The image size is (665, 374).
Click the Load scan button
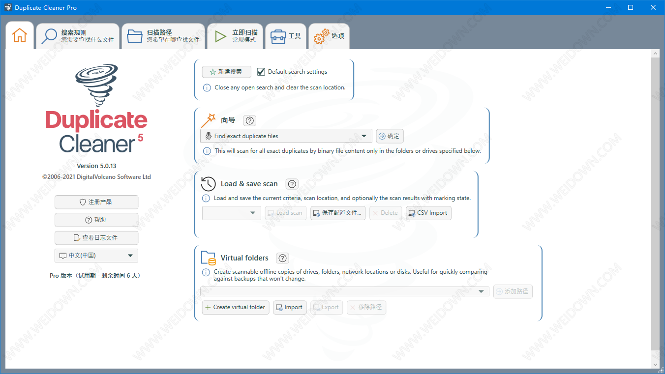(x=285, y=213)
